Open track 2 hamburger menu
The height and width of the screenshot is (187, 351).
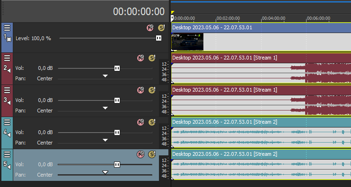click(x=7, y=58)
